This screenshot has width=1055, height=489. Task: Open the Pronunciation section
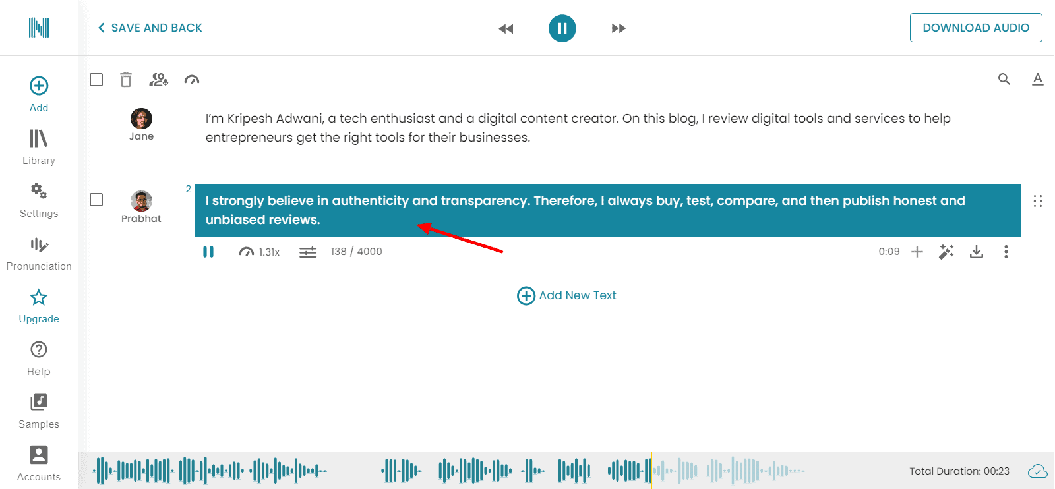click(x=39, y=254)
